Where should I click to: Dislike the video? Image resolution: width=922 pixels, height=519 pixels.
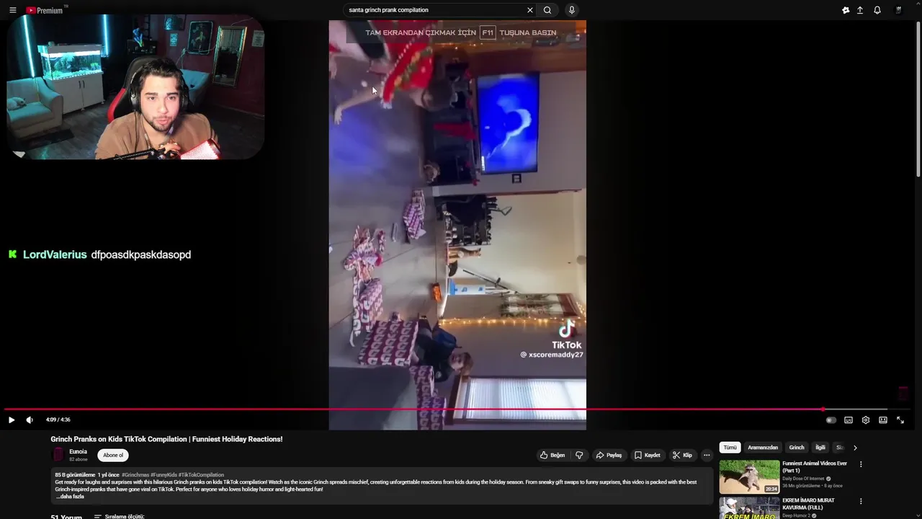(579, 455)
